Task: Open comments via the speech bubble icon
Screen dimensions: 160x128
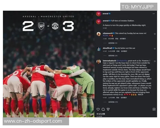Action: pos(103,109)
